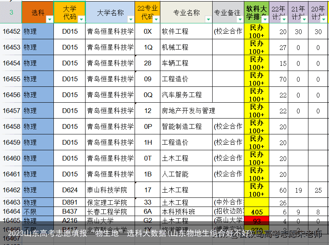Click the 大学代码 header filter arrow icon

tap(82, 20)
